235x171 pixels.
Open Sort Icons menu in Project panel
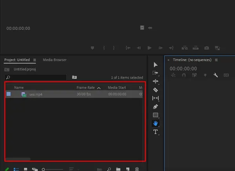tap(71, 169)
